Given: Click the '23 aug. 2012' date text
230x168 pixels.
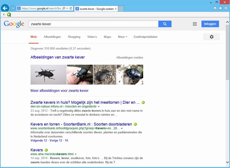Looking at the screenshot, I should (39, 111).
